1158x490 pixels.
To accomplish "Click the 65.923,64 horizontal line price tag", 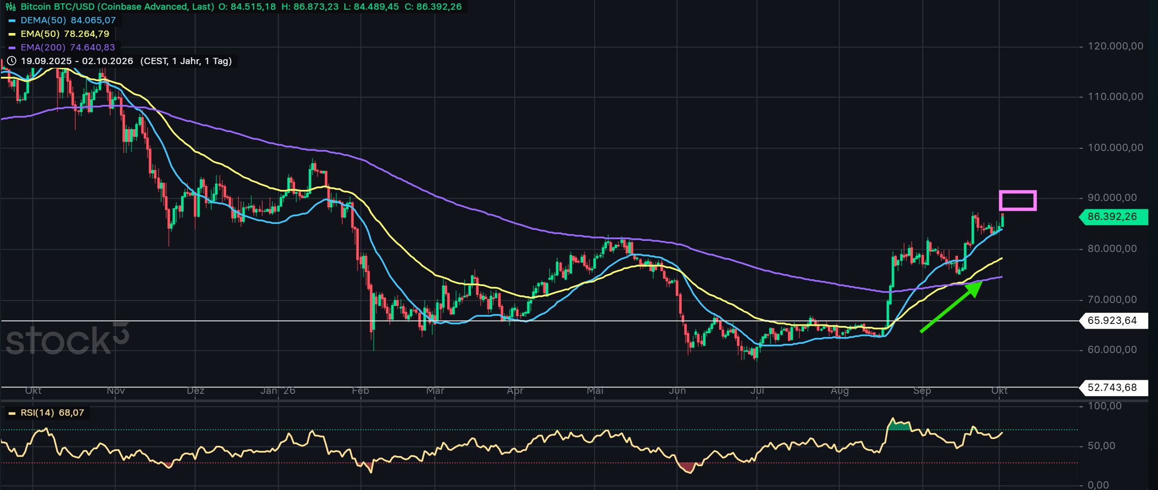I will click(x=1113, y=321).
